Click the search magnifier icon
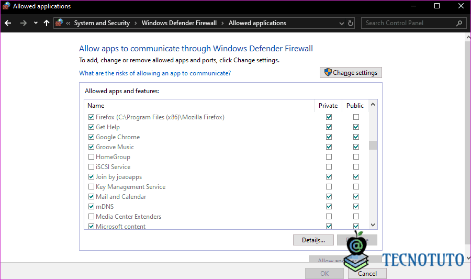This screenshot has width=471, height=280. [459, 23]
